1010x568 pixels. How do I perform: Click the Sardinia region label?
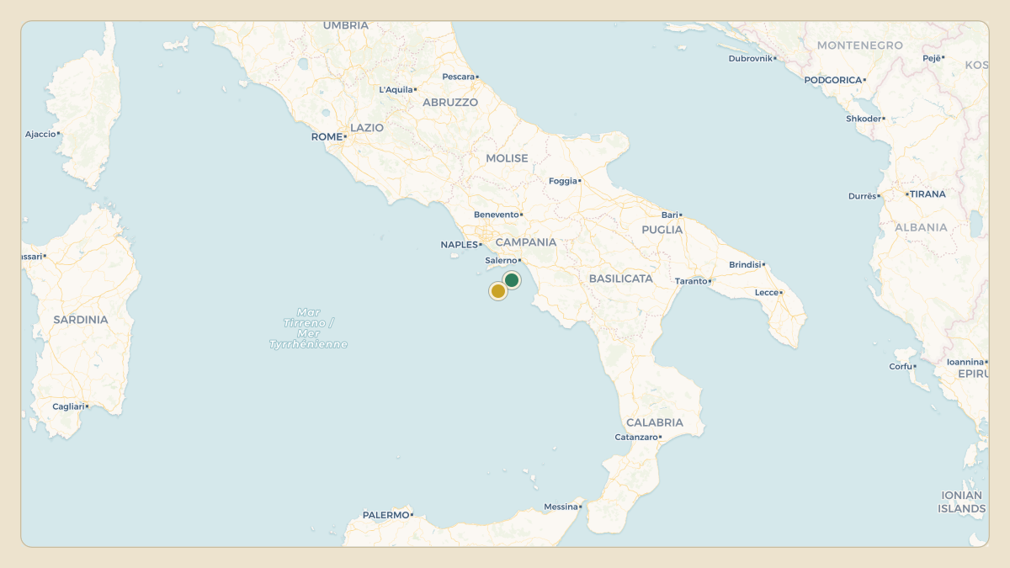[81, 320]
